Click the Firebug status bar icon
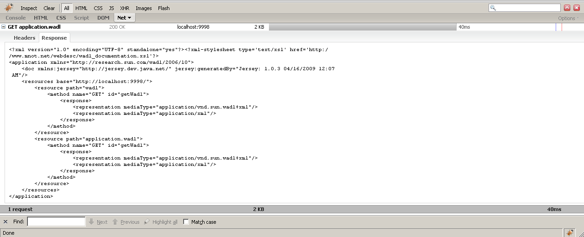 pos(570,232)
